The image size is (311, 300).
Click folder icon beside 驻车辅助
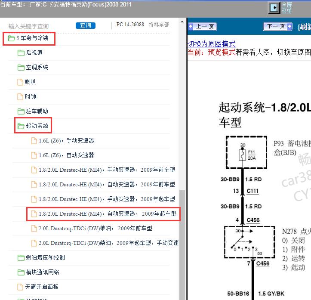(21, 111)
